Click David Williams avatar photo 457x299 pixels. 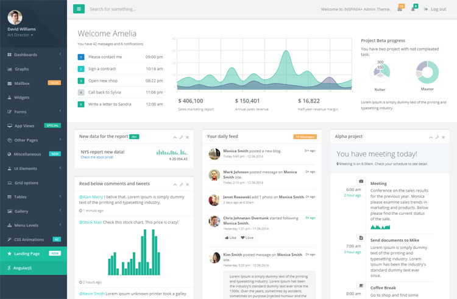(15, 18)
